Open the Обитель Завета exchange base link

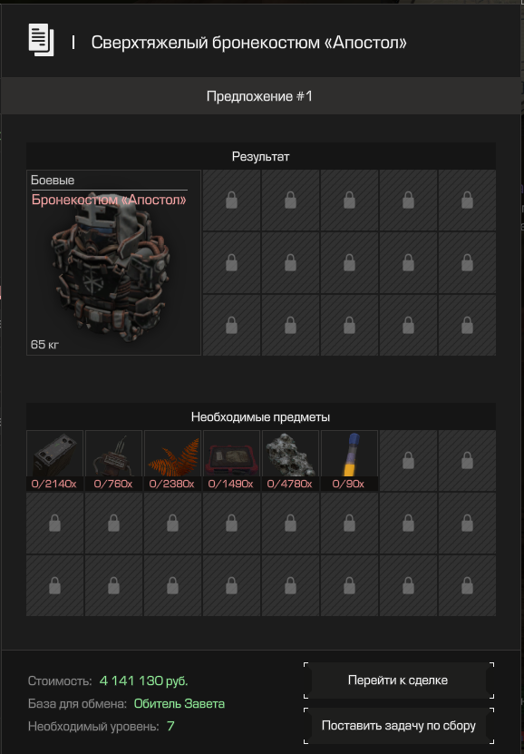coord(180,703)
